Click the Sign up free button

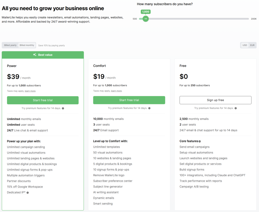coord(215,100)
